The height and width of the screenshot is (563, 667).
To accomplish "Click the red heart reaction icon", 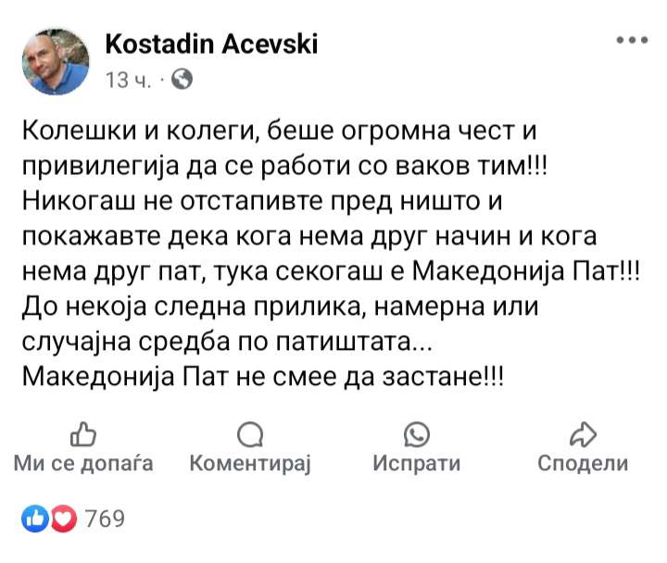I will pos(64,519).
